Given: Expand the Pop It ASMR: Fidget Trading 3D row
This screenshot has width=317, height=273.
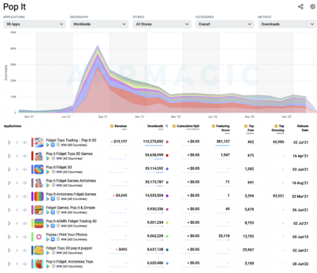Looking at the screenshot, I should coord(9,223).
